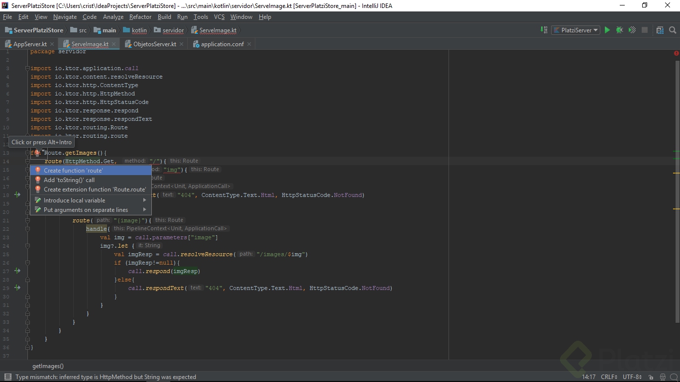
Task: Open the Refactor menu
Action: coord(140,17)
